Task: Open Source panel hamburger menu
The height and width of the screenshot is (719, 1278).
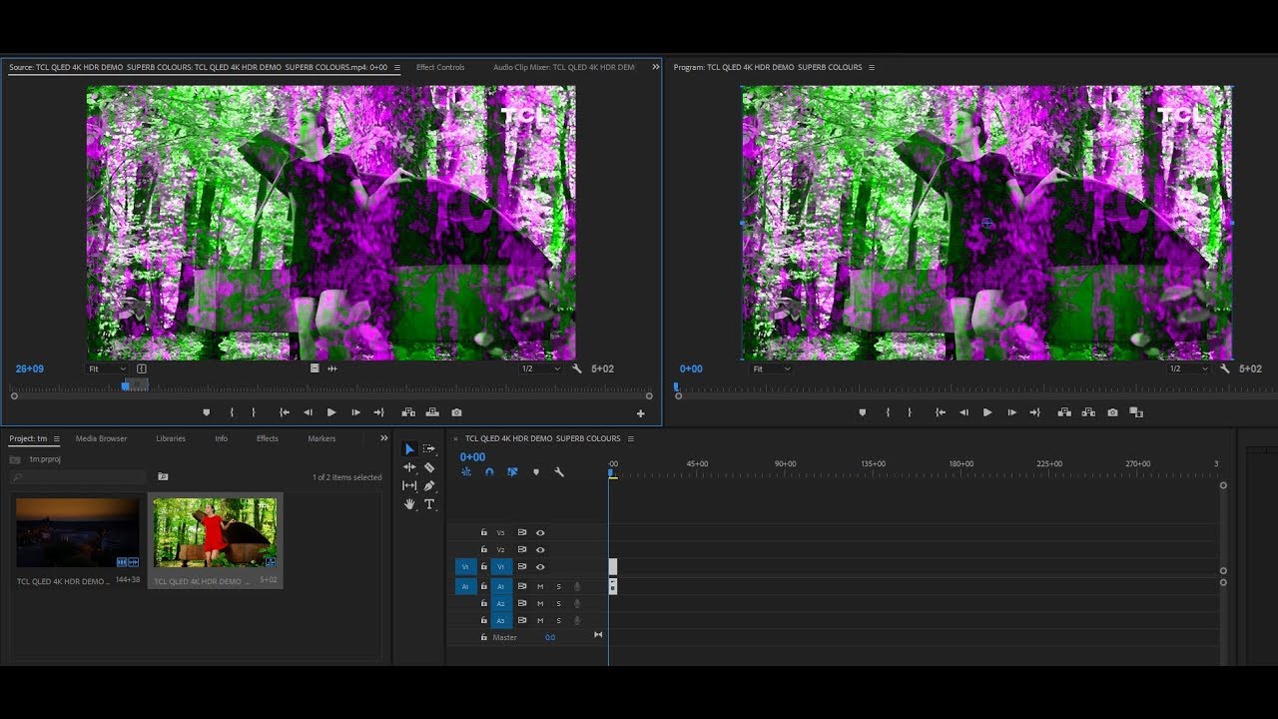Action: (396, 68)
